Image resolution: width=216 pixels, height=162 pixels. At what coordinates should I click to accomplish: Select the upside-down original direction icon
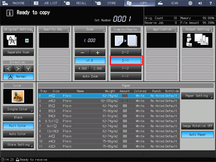pos(28,68)
